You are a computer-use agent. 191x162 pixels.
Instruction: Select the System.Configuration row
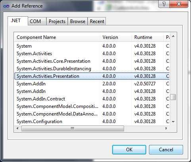(x=92, y=121)
